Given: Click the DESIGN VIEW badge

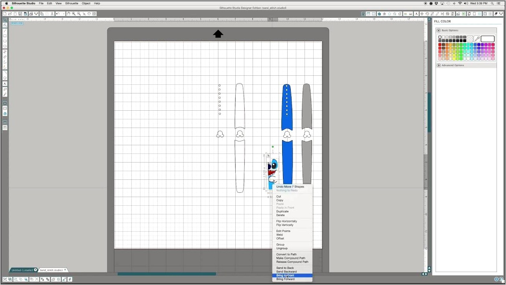Looking at the screenshot, I should 17,23.
